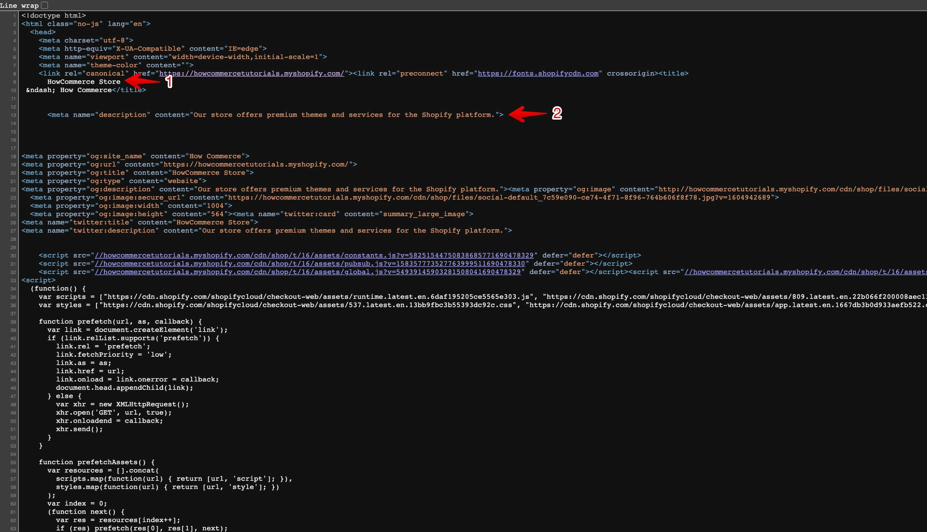Click line number 13 in the gutter
The width and height of the screenshot is (927, 532).
[x=13, y=115]
